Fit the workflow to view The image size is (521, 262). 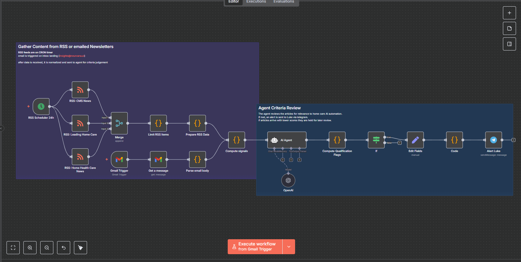13,248
